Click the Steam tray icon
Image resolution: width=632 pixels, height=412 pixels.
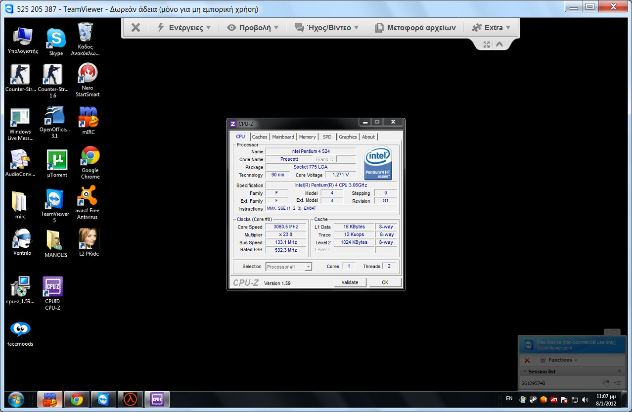(533, 399)
